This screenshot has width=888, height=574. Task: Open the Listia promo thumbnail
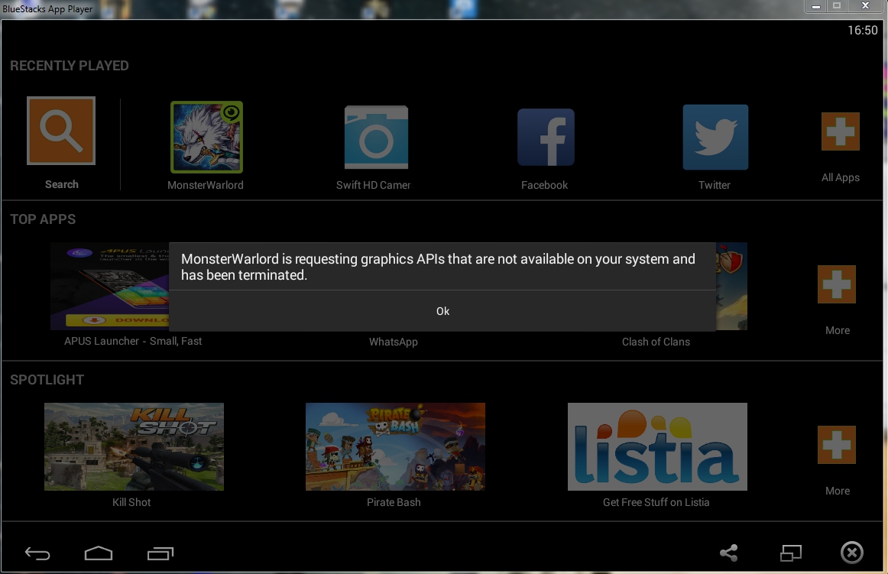657,446
